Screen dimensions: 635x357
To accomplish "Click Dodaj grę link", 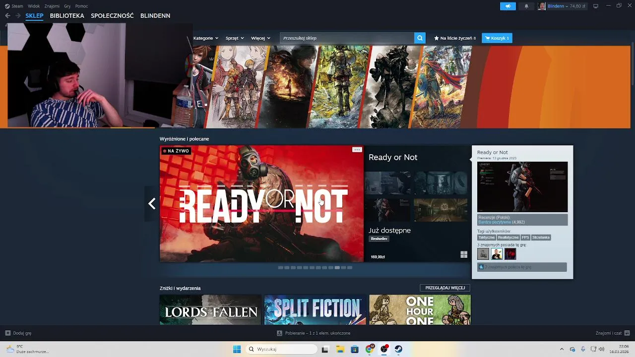I will pyautogui.click(x=22, y=333).
